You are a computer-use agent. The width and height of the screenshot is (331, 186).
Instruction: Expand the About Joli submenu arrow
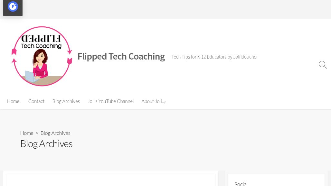click(164, 102)
